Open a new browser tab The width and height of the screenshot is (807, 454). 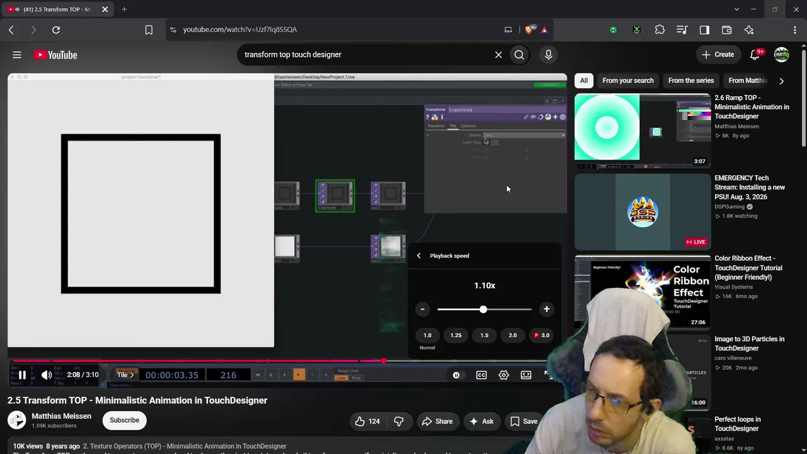[124, 9]
